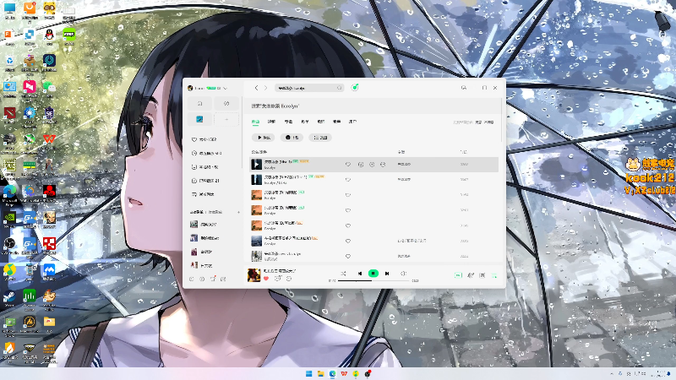Toggle the heart on the fourth song row
676x380 pixels.
[x=348, y=210]
